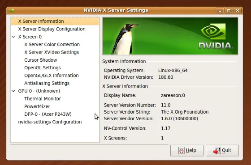
Task: Open X Server Display Configuration
Action: coord(52,29)
